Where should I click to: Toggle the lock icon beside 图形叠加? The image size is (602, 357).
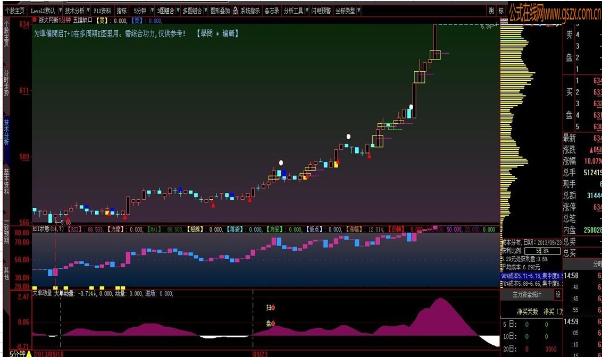pos(235,11)
